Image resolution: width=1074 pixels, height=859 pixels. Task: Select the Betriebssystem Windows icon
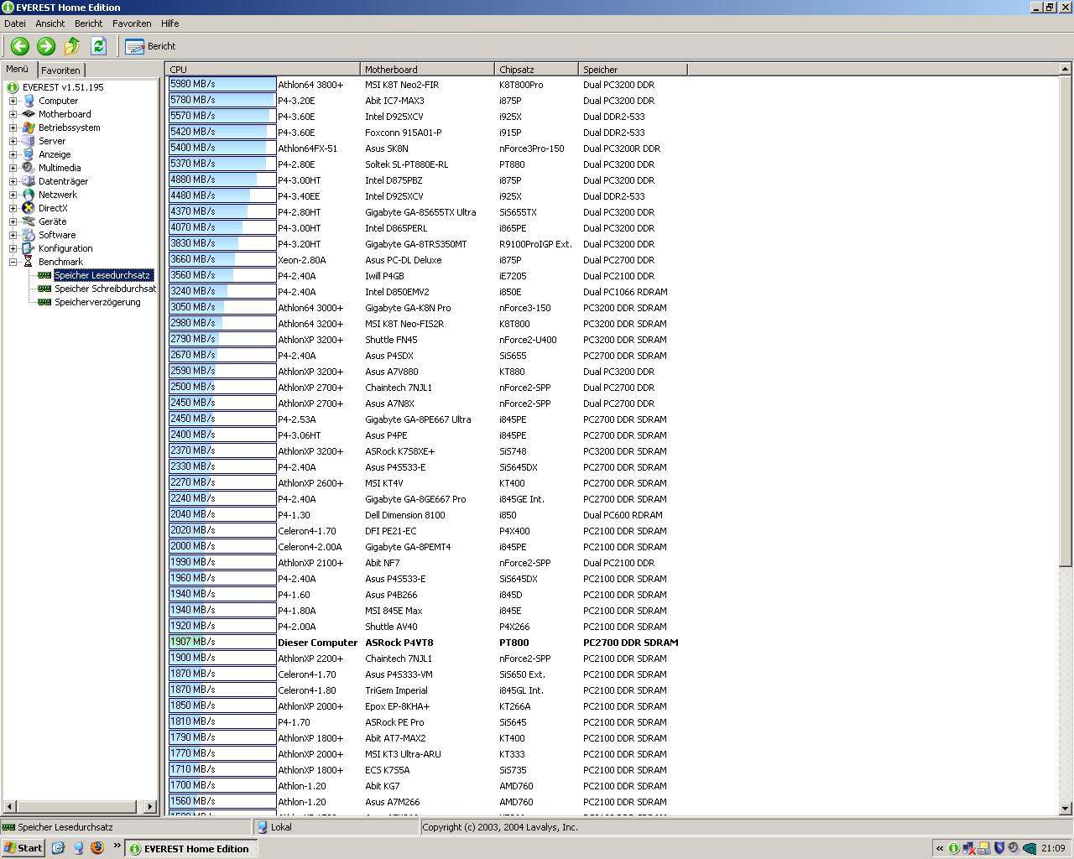(29, 128)
